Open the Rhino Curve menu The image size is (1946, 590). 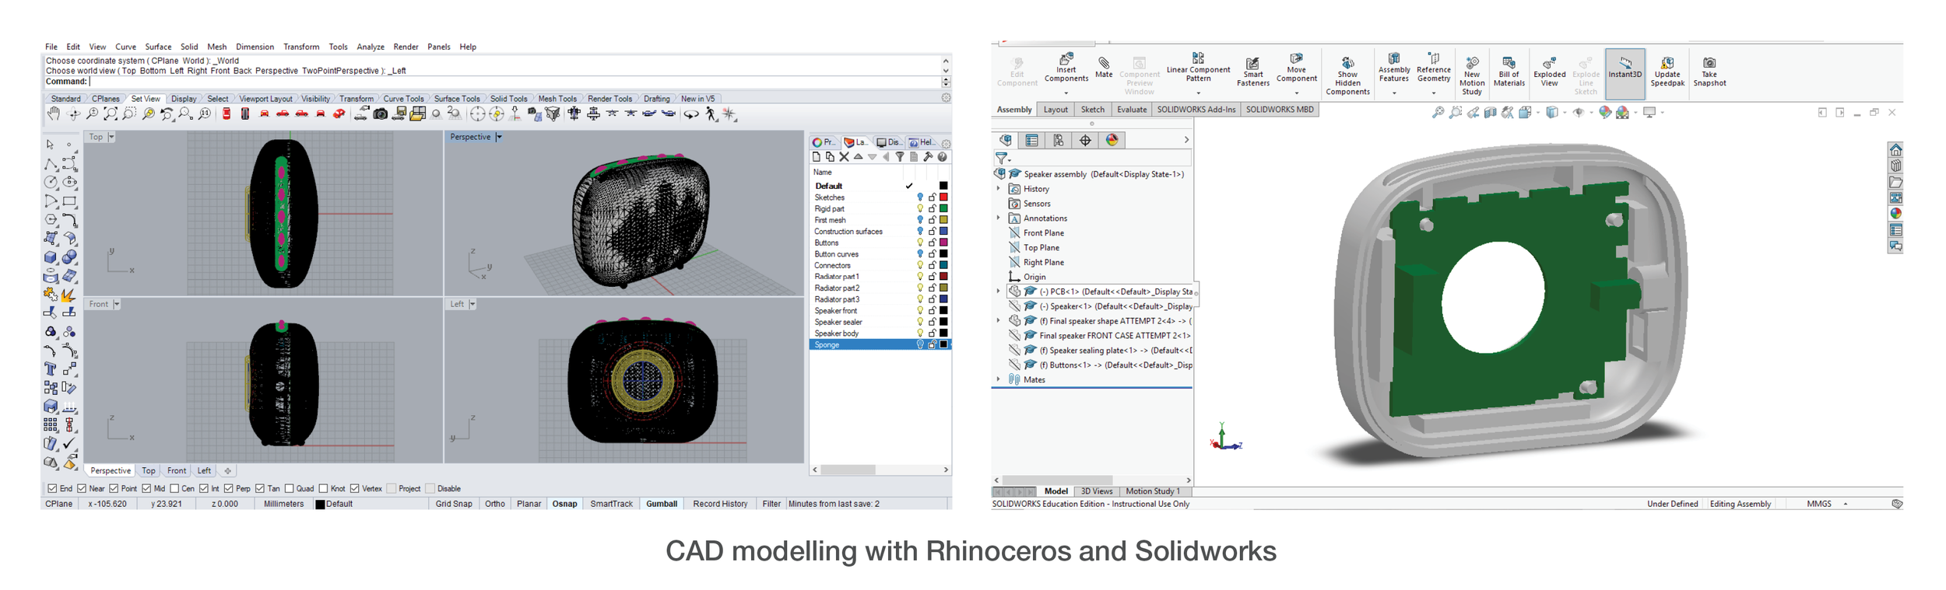125,47
